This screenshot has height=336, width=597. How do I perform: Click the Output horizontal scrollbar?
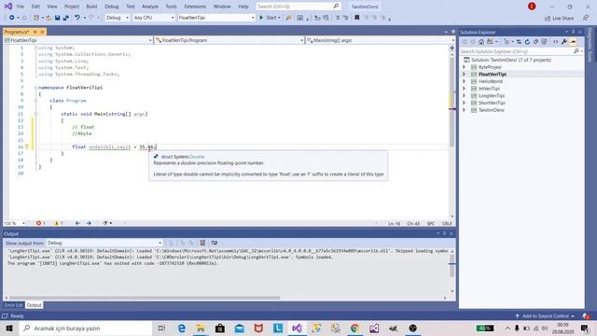coord(145,298)
